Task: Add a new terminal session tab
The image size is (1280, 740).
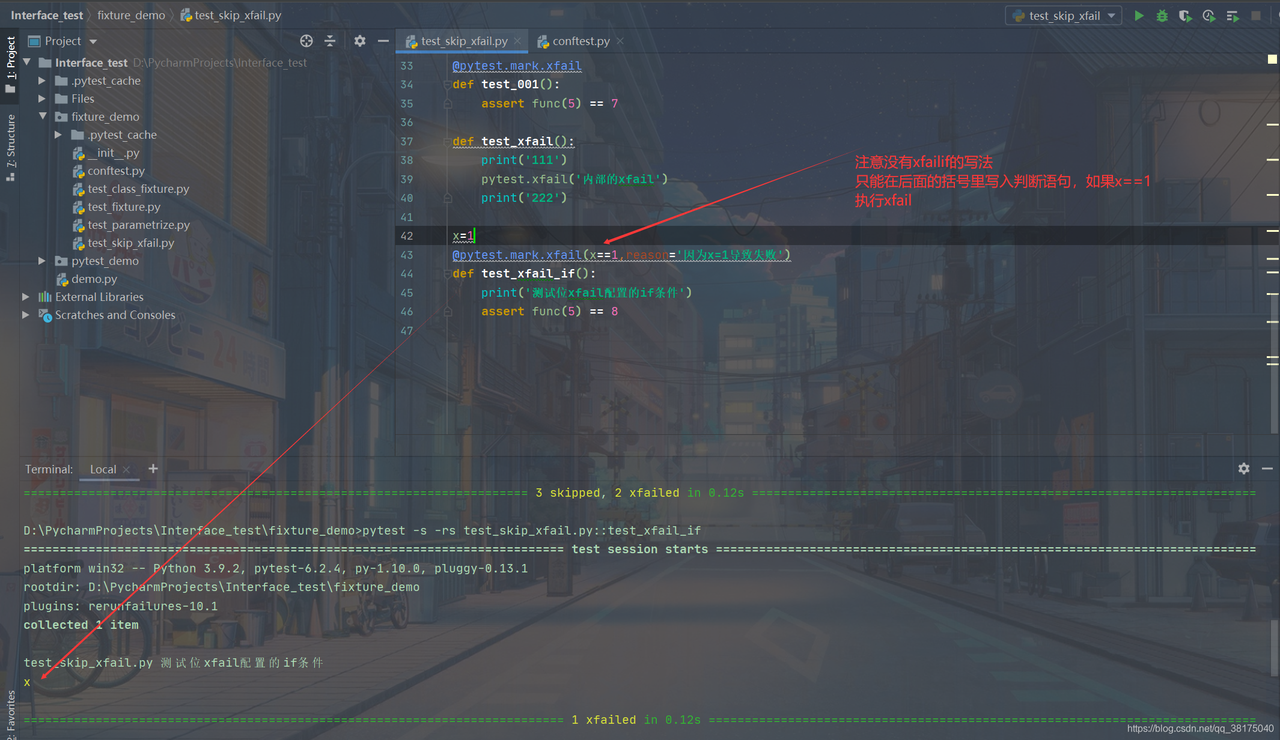Action: pyautogui.click(x=153, y=469)
